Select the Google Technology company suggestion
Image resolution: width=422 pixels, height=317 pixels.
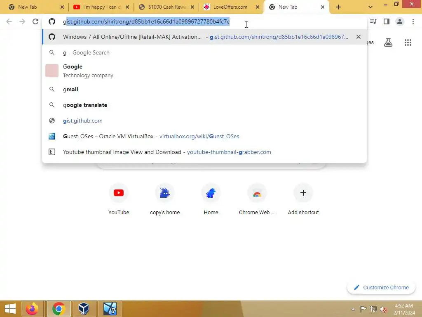tap(204, 71)
